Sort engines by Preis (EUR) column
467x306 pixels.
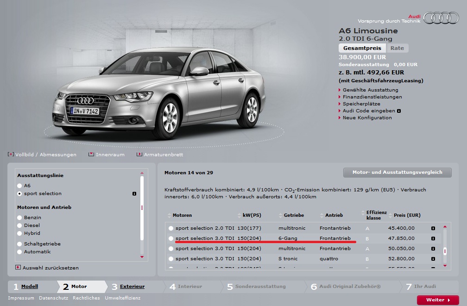click(390, 215)
